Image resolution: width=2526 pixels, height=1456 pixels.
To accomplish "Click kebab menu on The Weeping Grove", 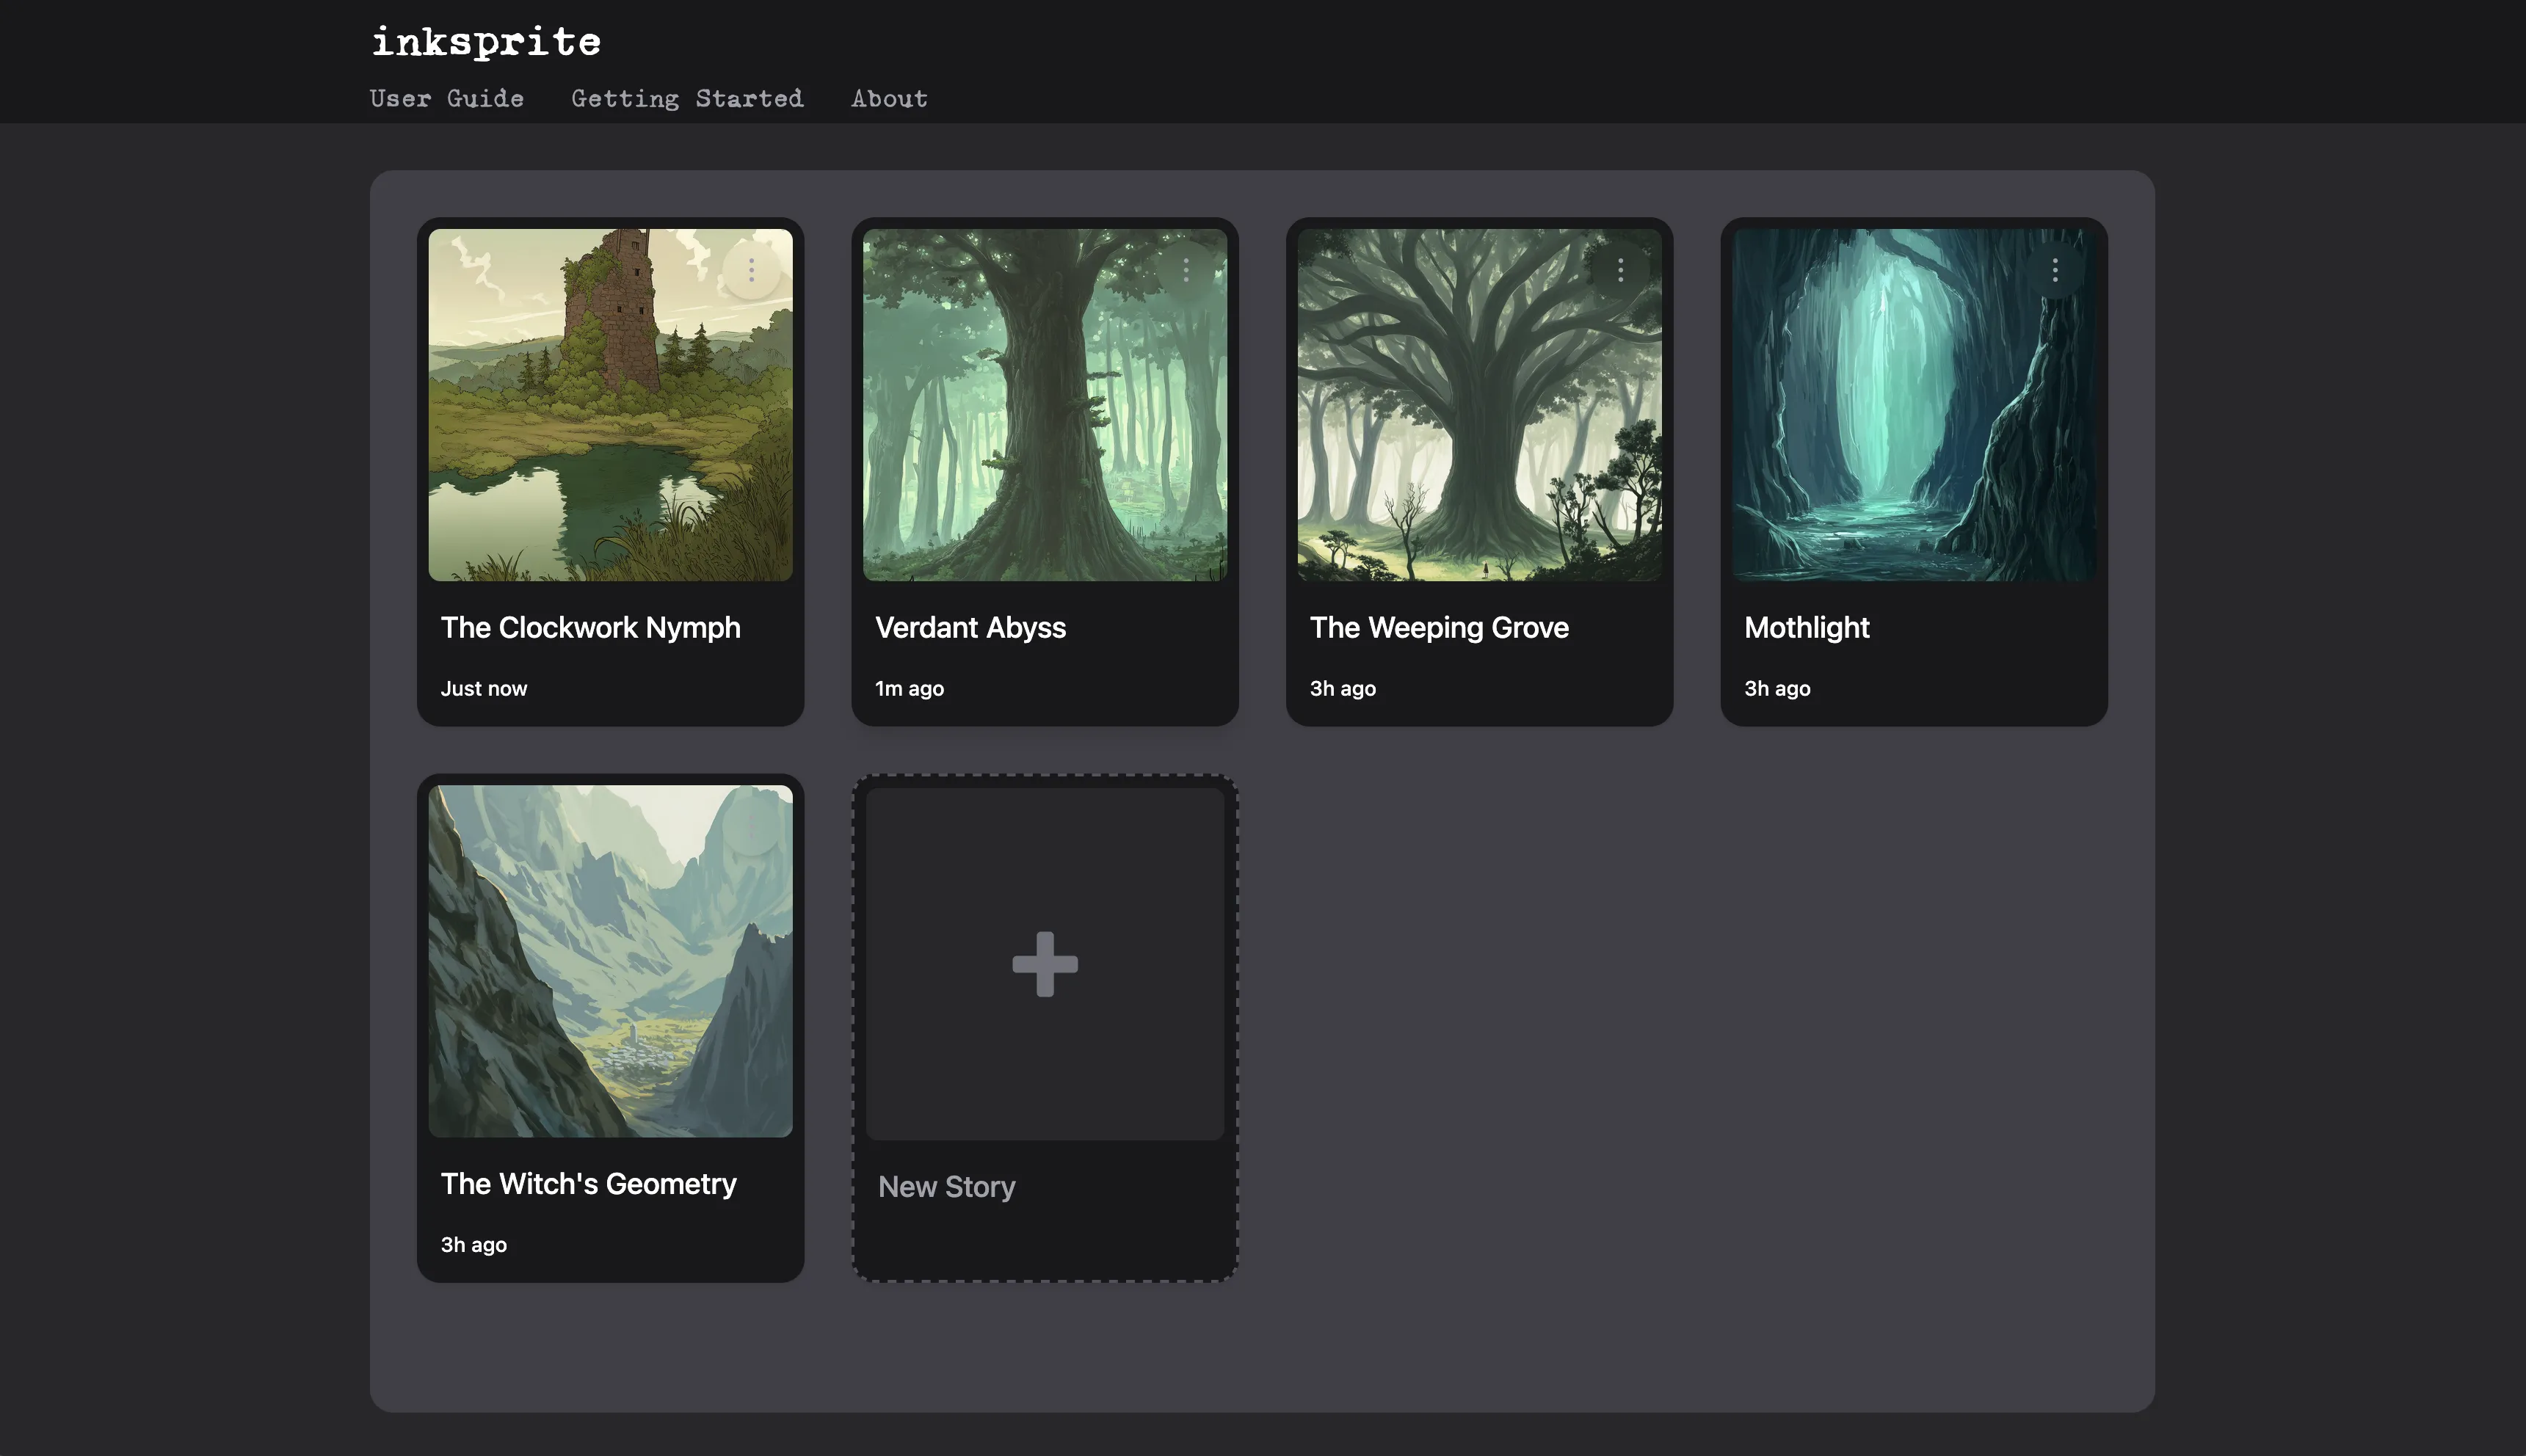I will tap(1620, 269).
